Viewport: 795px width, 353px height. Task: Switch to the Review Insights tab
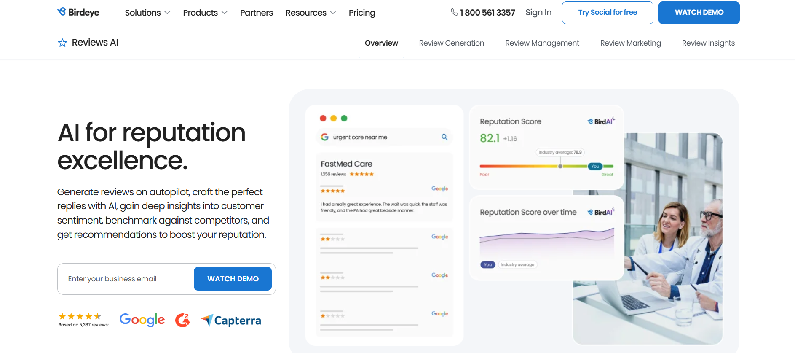(708, 43)
